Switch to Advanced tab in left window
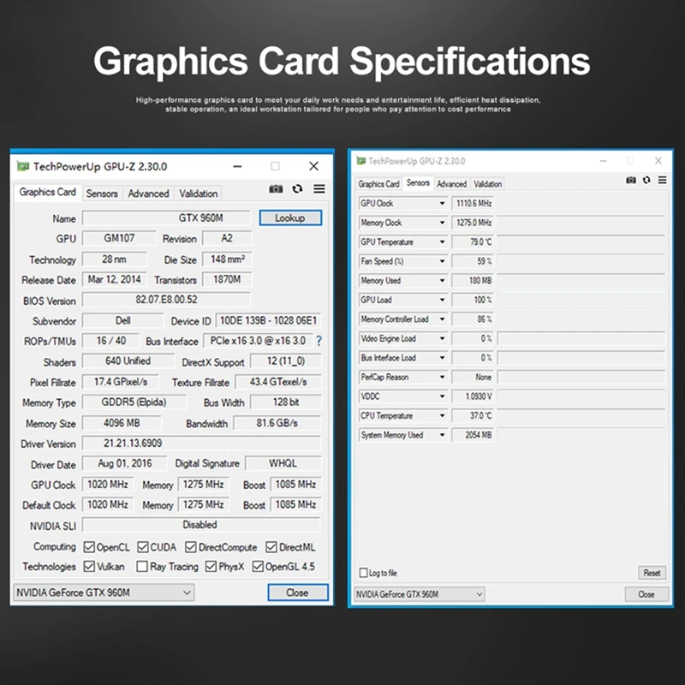The height and width of the screenshot is (685, 685). point(148,194)
